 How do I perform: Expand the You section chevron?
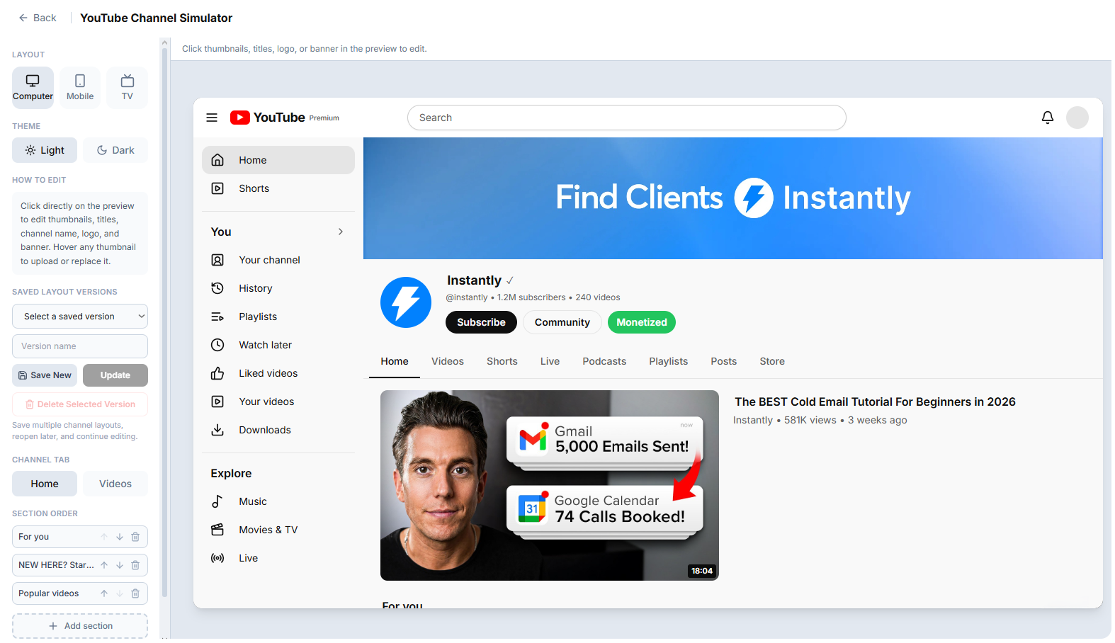pyautogui.click(x=341, y=232)
